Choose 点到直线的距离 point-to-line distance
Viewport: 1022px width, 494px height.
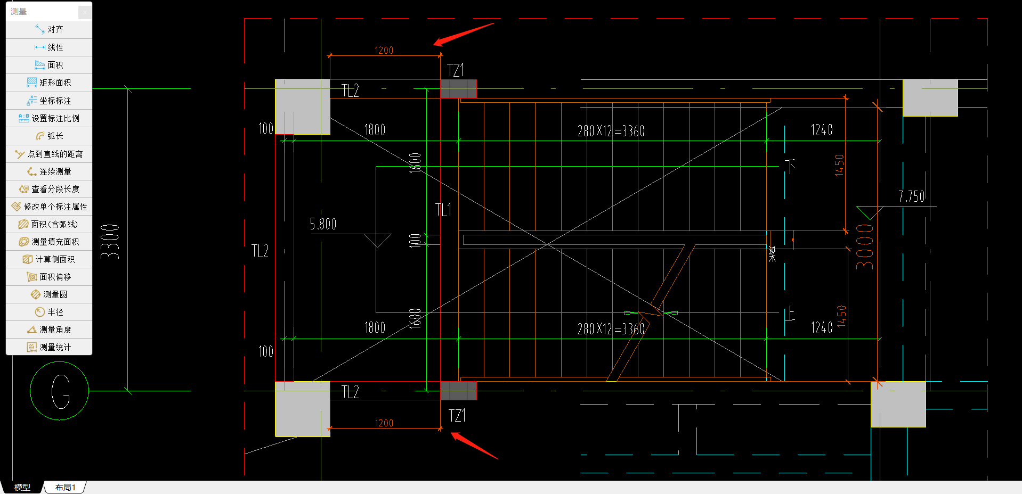point(49,154)
